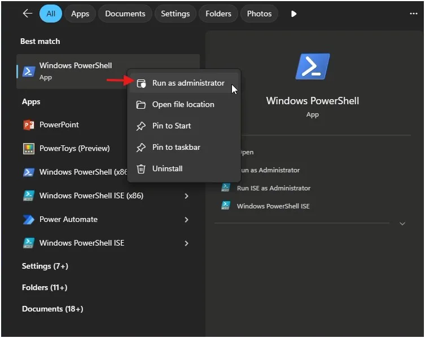Choose Uninstall in context menu
The height and width of the screenshot is (338, 425).
pos(184,168)
